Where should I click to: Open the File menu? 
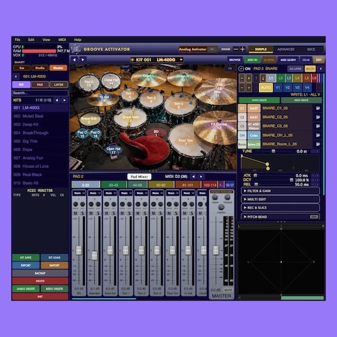(18, 40)
